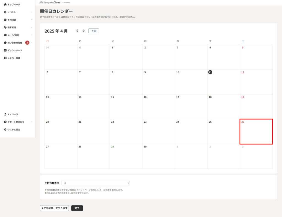Select April 23 calendar cell
The image size is (282, 217).
coord(159,132)
